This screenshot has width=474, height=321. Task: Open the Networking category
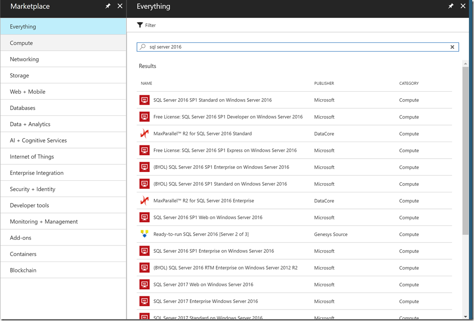tap(63, 59)
